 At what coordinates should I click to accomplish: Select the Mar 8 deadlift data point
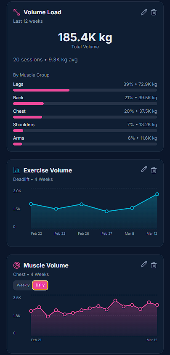pyautogui.click(x=132, y=208)
